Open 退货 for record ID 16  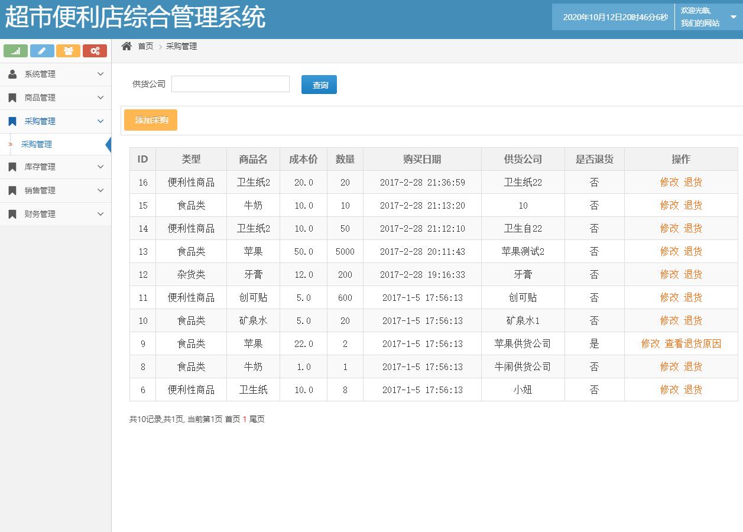[693, 182]
